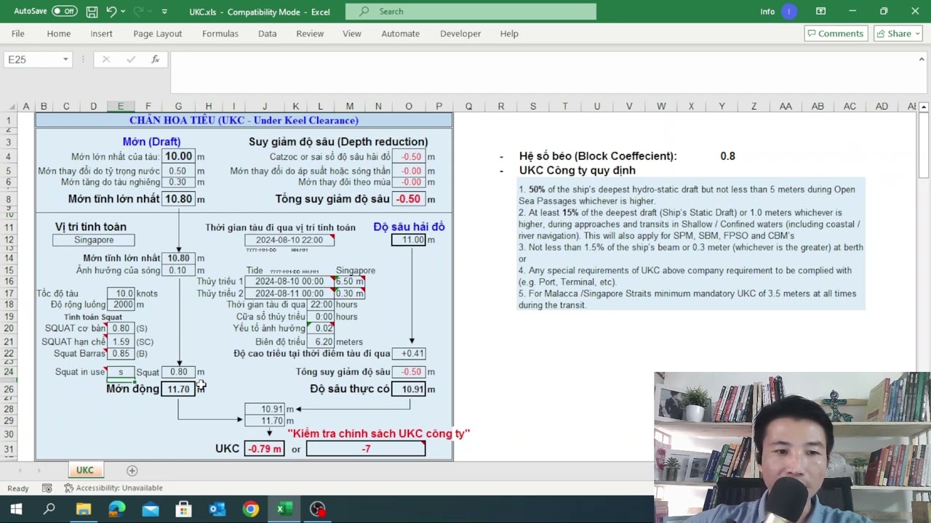Screen dimensions: 931x523
Task: Open Microsoft Edge from taskbar
Action: [x=116, y=509]
